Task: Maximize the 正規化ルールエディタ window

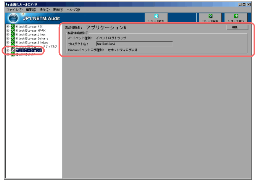Action: coord(244,5)
